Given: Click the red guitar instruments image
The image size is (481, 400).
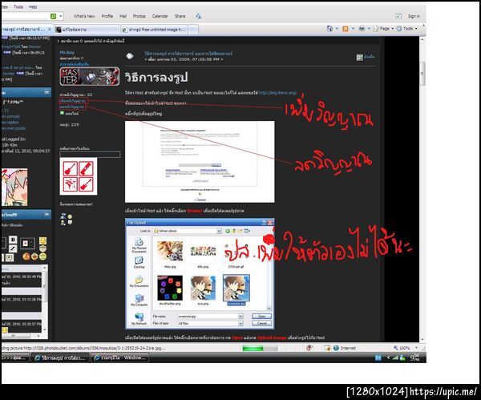Looking at the screenshot, I should (79, 176).
